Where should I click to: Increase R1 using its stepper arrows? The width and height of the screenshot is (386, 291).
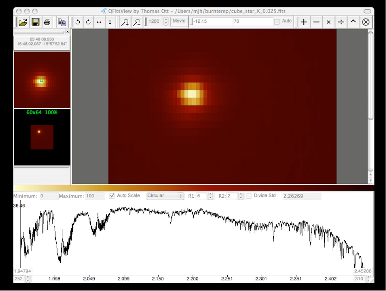(x=210, y=195)
